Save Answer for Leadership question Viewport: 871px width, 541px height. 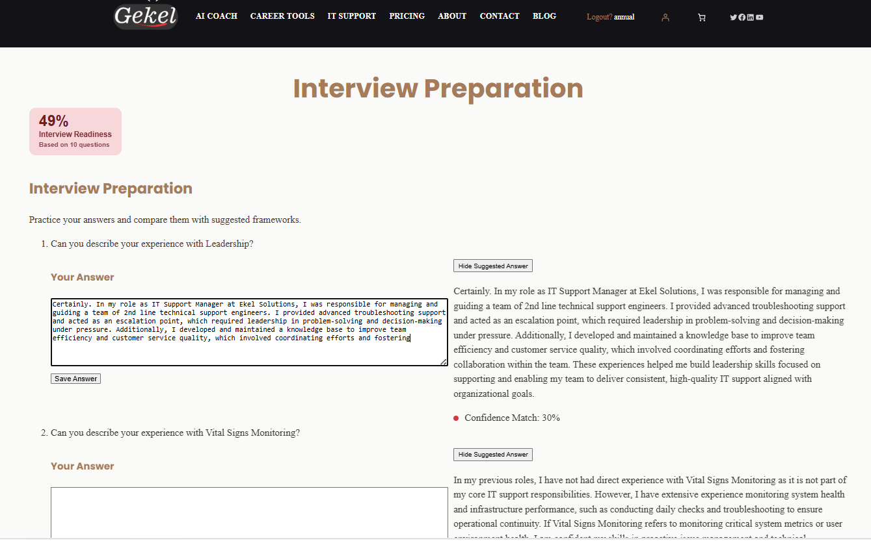(x=75, y=379)
